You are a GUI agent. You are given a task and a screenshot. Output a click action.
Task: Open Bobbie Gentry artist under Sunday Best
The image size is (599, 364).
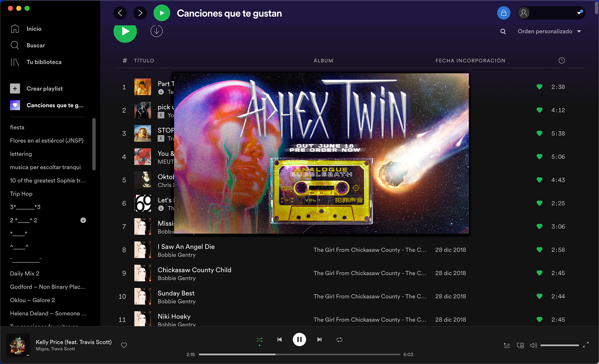177,301
